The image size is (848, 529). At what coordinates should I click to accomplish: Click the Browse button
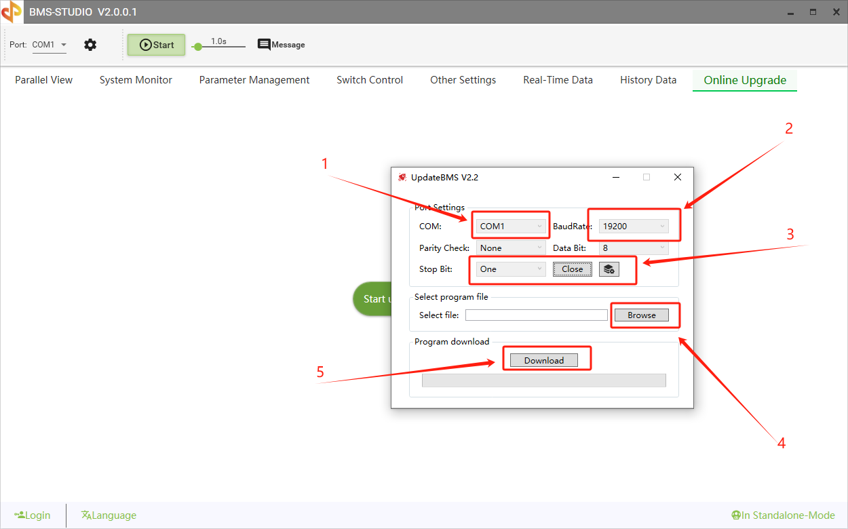641,315
